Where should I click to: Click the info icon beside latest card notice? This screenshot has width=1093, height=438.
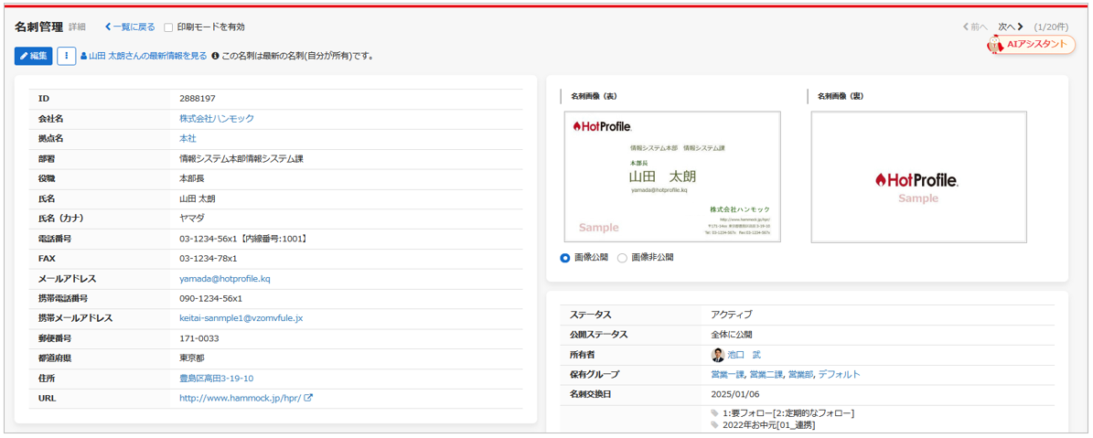pos(215,56)
